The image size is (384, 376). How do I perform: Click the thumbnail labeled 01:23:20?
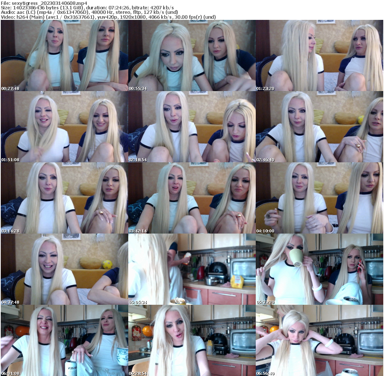pos(319,56)
